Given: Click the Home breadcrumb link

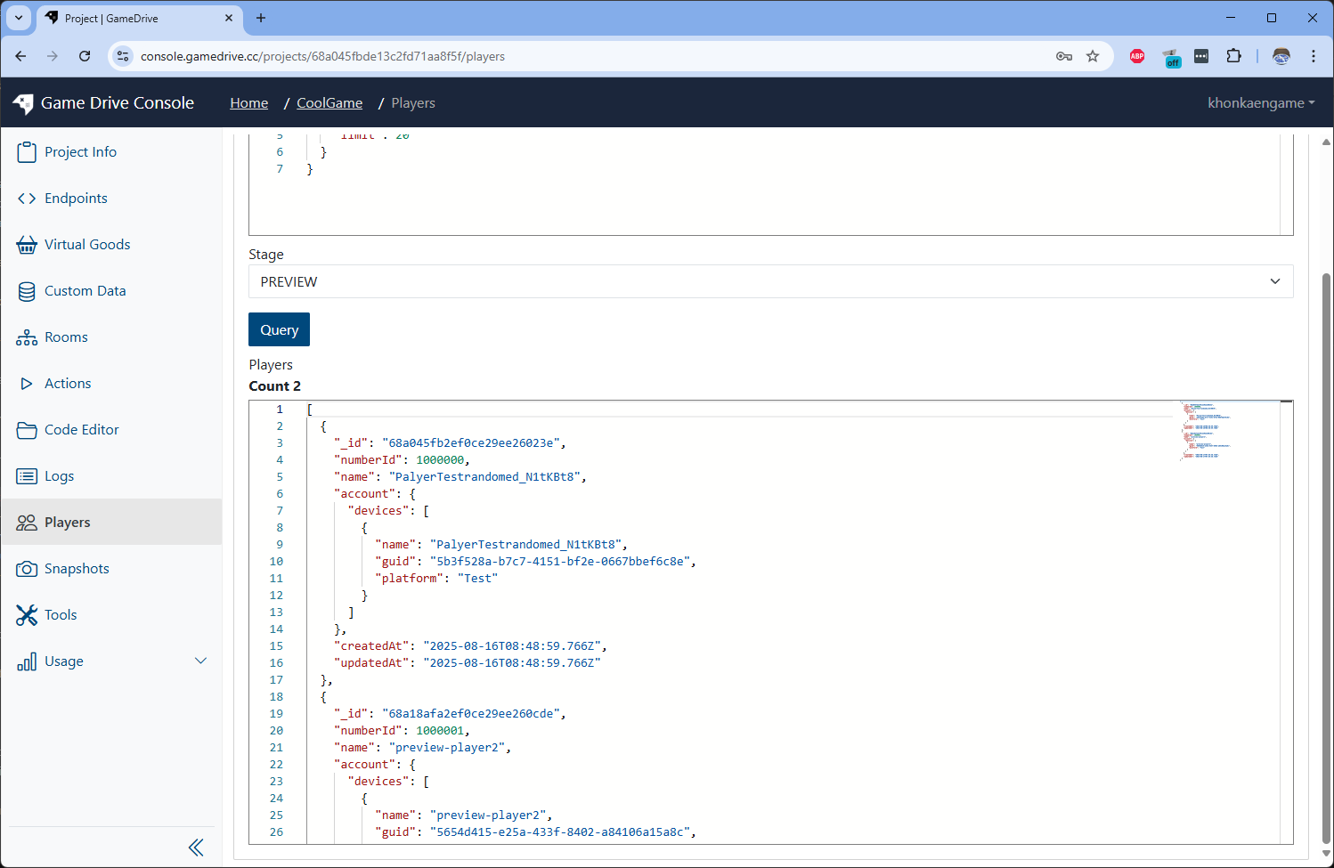Looking at the screenshot, I should point(248,103).
